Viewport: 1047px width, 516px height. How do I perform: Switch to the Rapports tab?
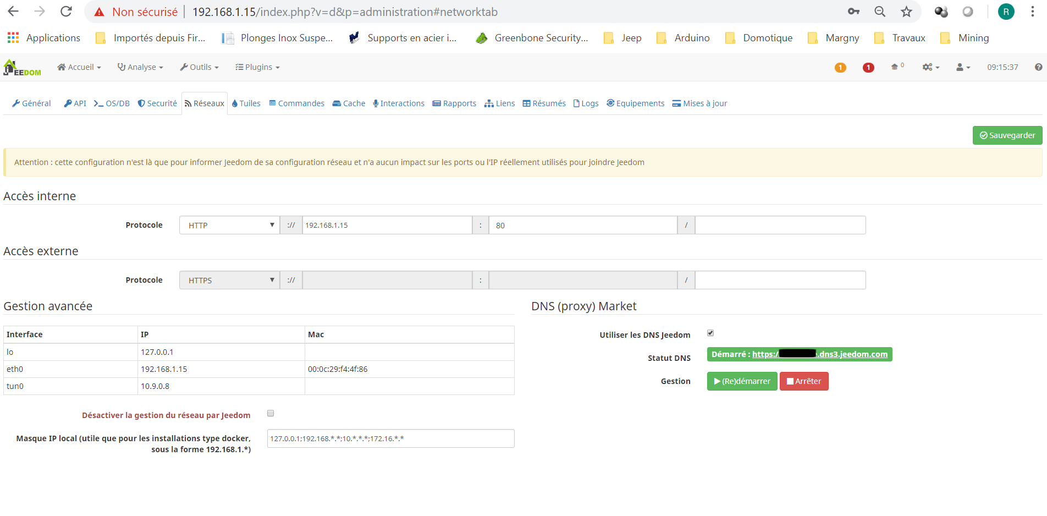pos(454,103)
